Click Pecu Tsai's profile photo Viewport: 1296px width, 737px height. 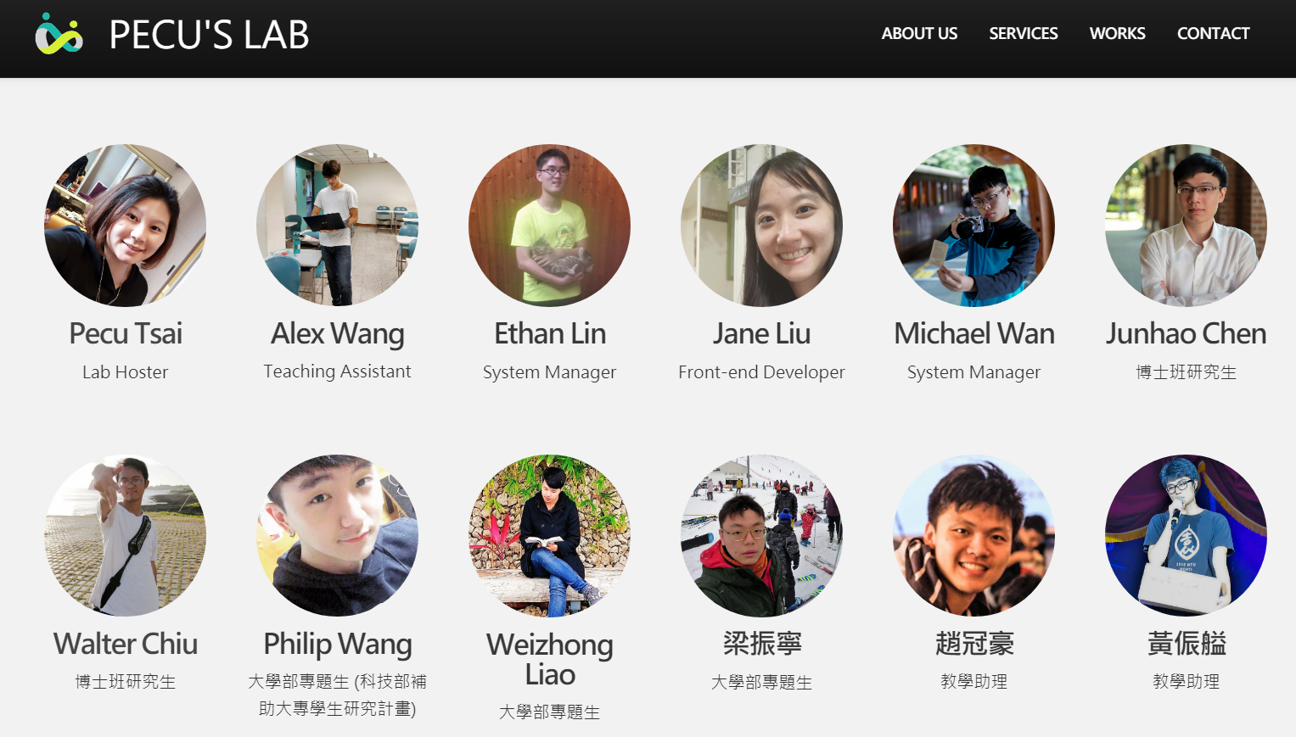[125, 225]
